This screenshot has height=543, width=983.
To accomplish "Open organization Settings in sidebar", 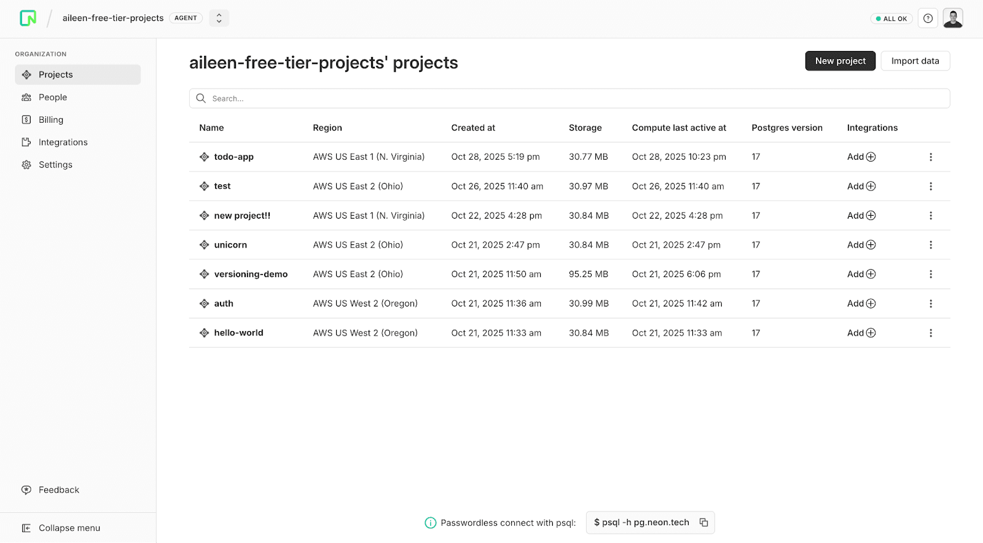I will click(55, 165).
